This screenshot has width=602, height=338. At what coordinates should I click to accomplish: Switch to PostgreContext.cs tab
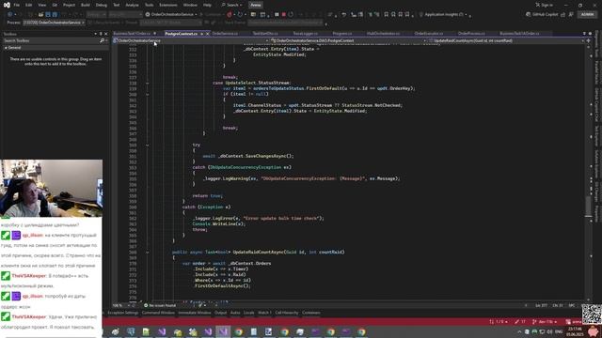pos(181,34)
